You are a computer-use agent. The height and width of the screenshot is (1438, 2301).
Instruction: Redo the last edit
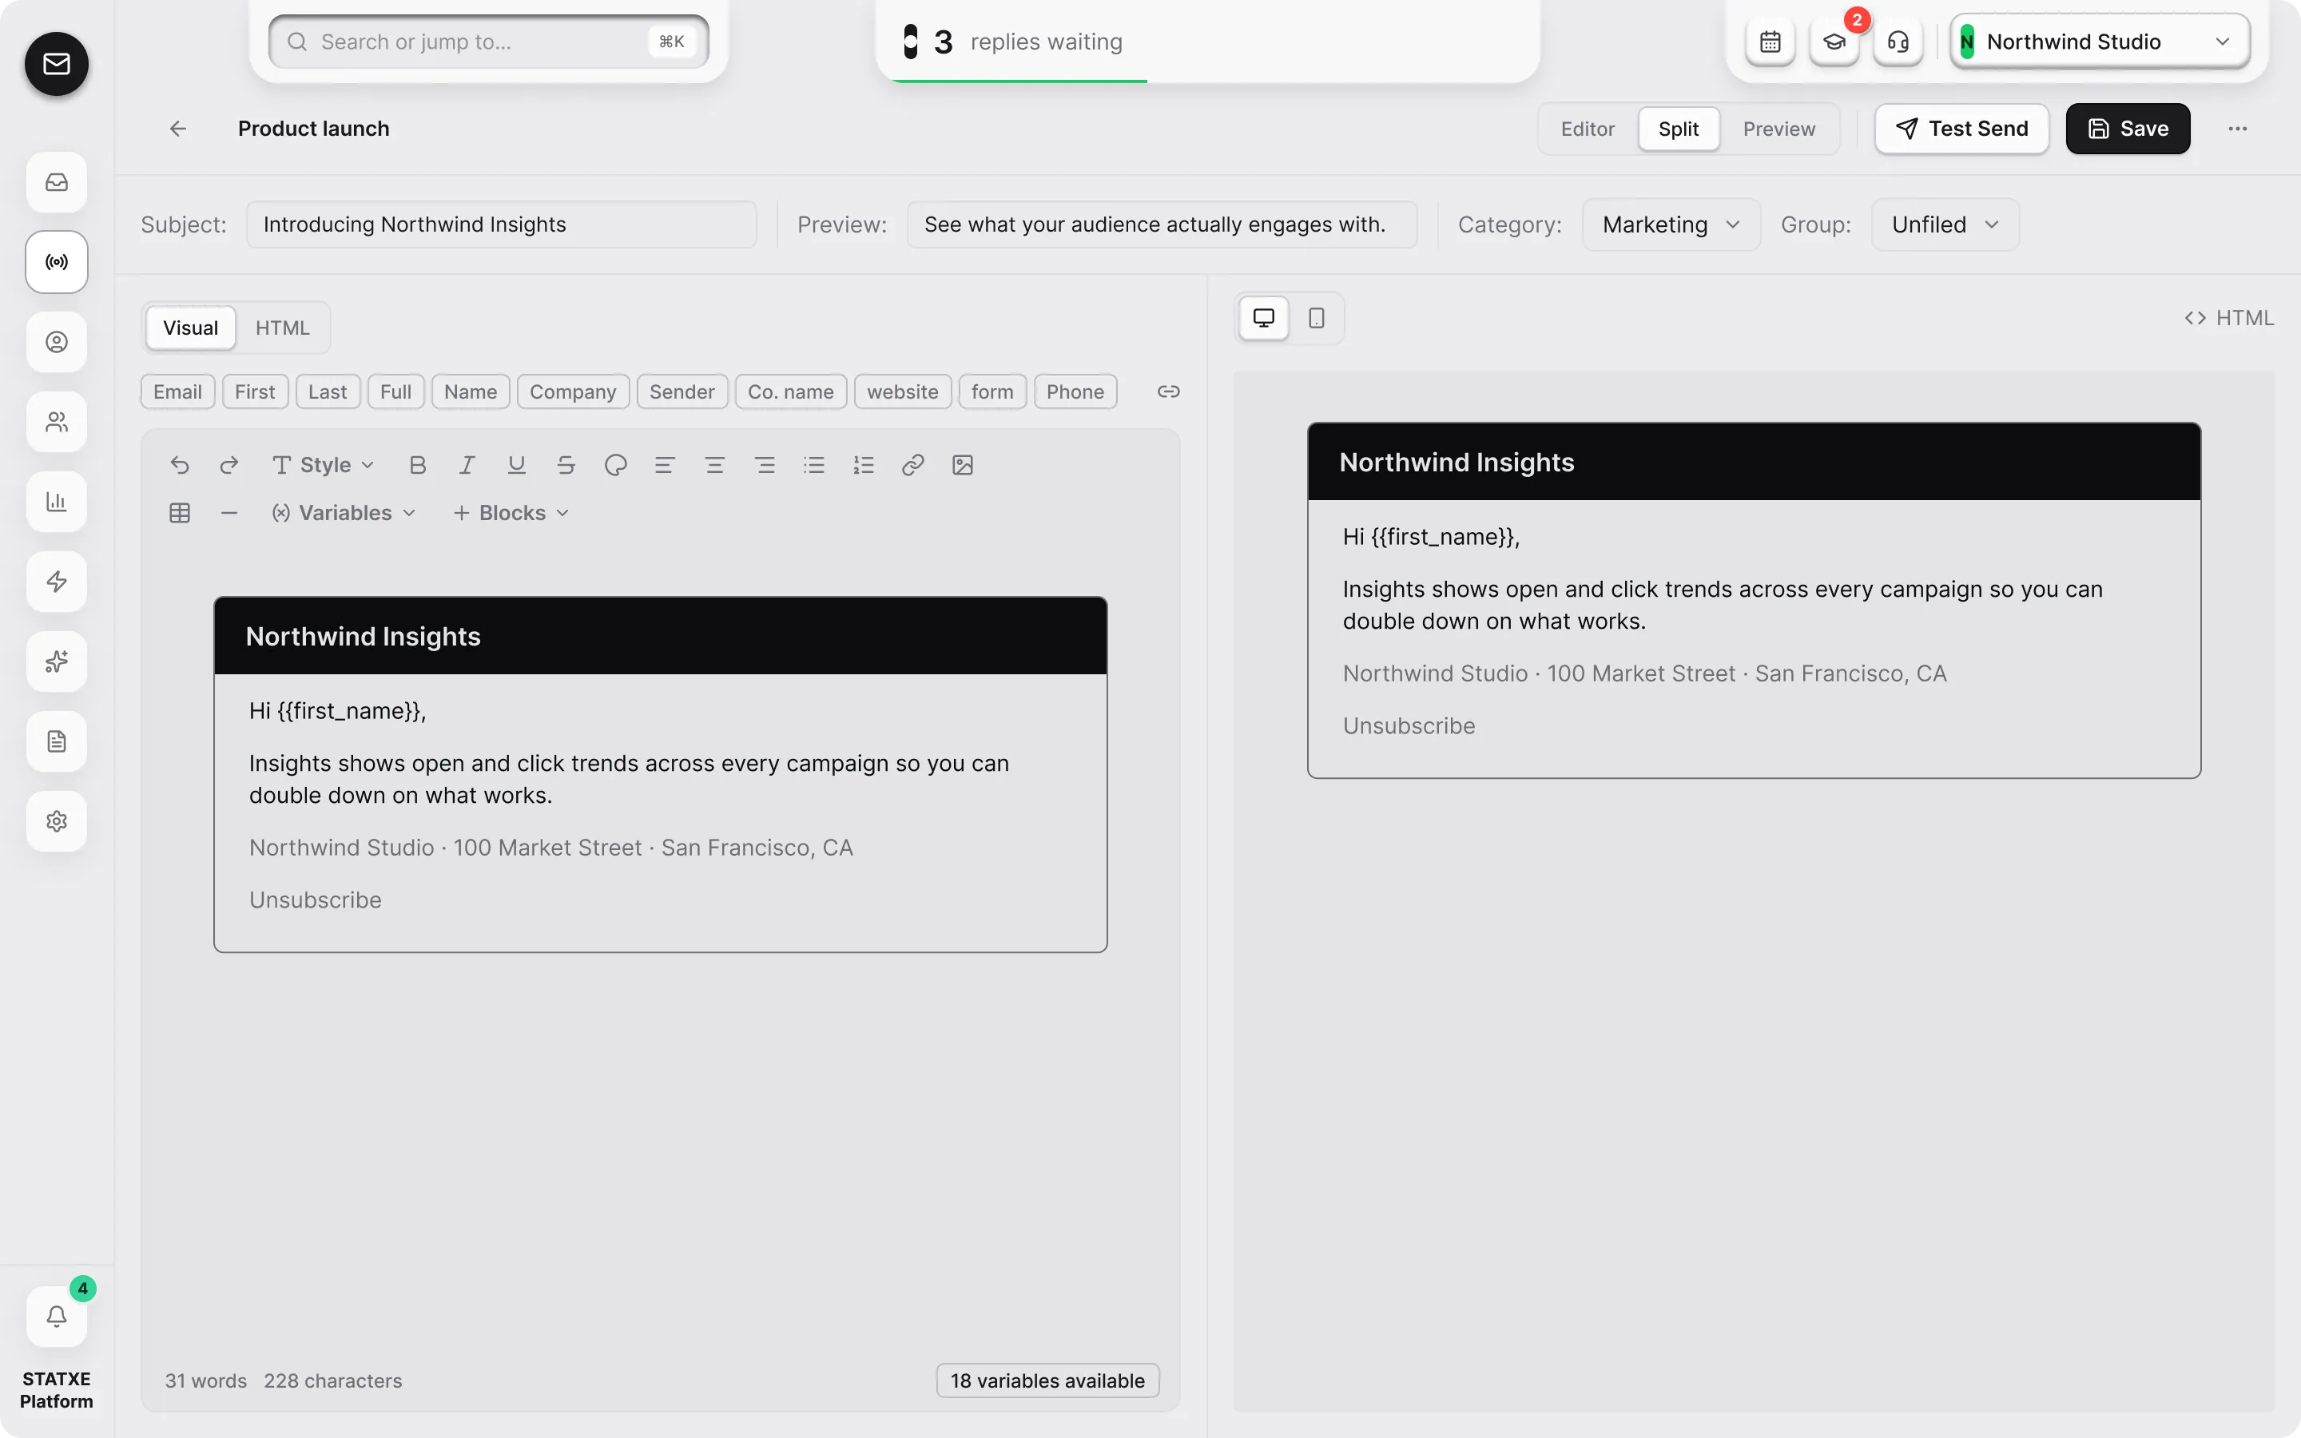229,465
